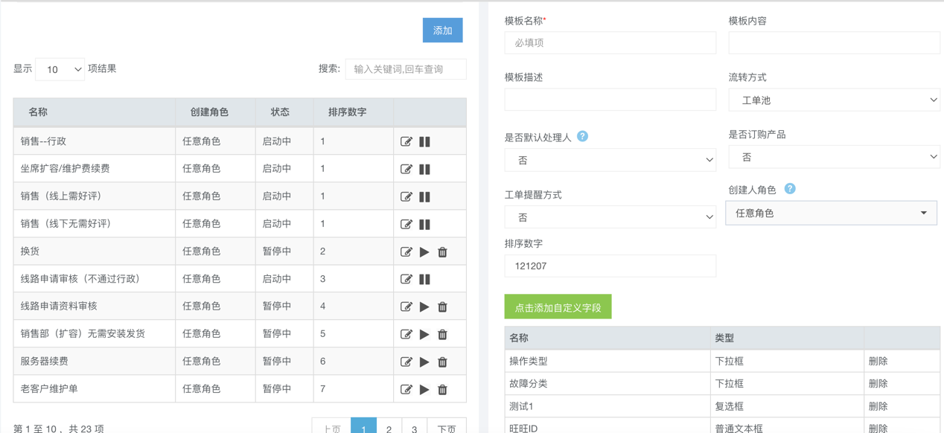The image size is (944, 433).
Task: Go to page 2 of results
Action: 389,427
